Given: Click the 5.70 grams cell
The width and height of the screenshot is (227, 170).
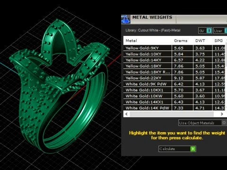Looking at the screenshot, I should coord(183,90).
